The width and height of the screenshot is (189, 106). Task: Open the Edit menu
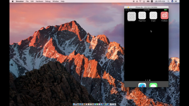32,1
